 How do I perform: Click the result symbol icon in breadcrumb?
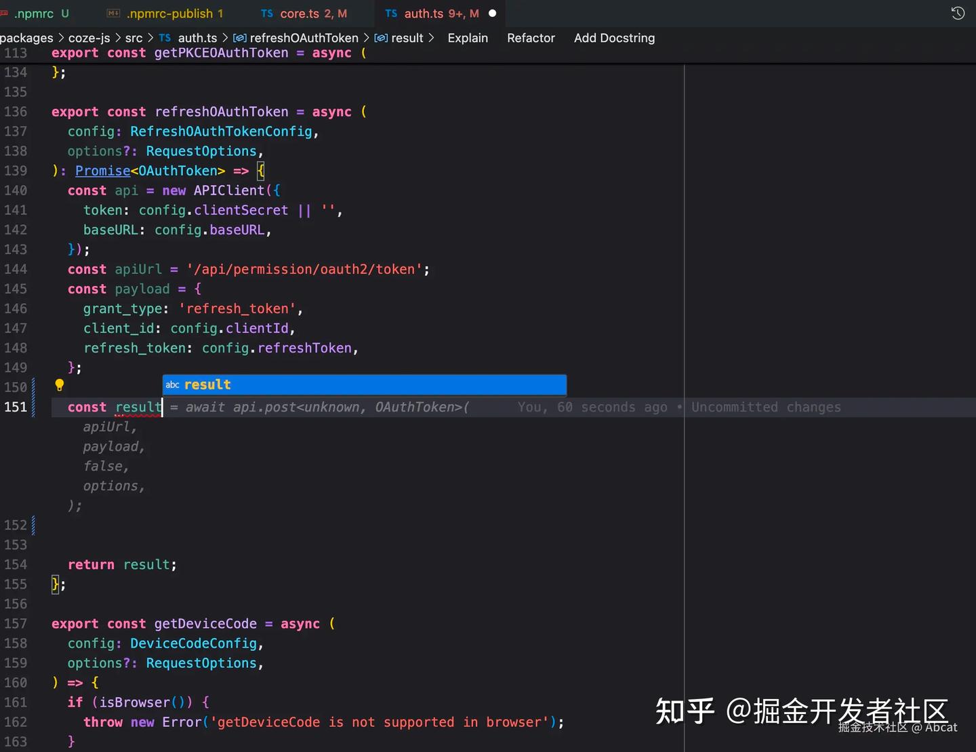[x=380, y=38]
